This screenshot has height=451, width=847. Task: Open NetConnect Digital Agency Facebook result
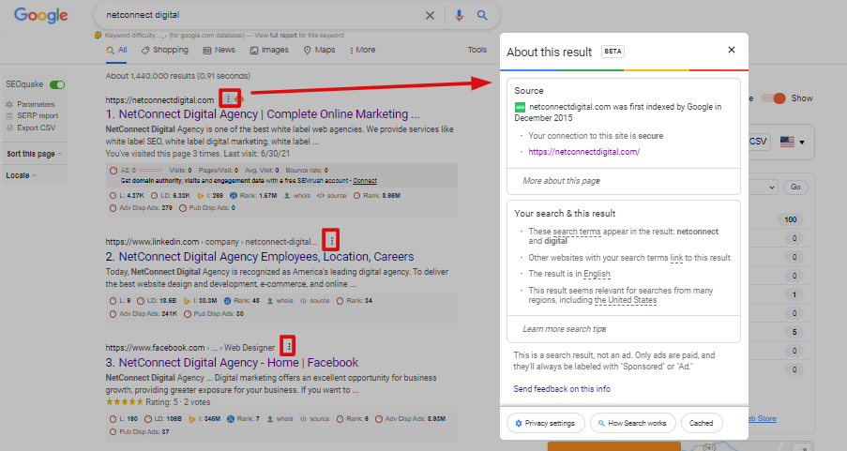(238, 363)
